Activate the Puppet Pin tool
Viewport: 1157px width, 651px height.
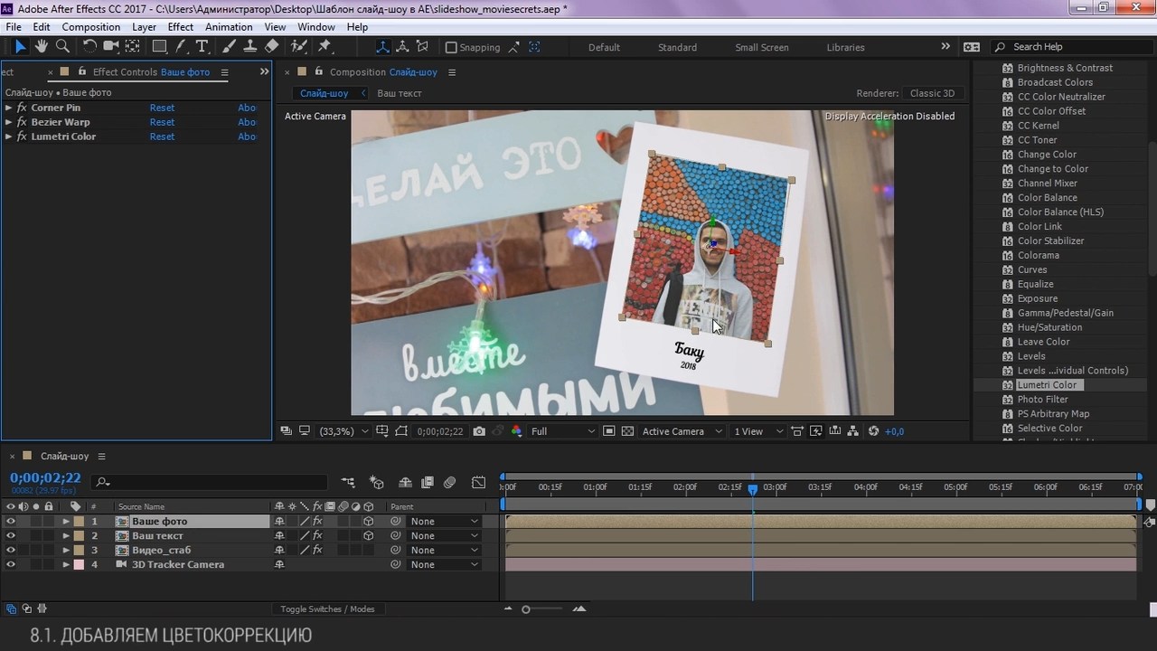[x=325, y=47]
